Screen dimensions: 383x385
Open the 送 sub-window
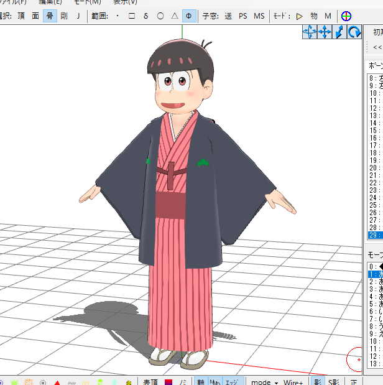tap(228, 16)
